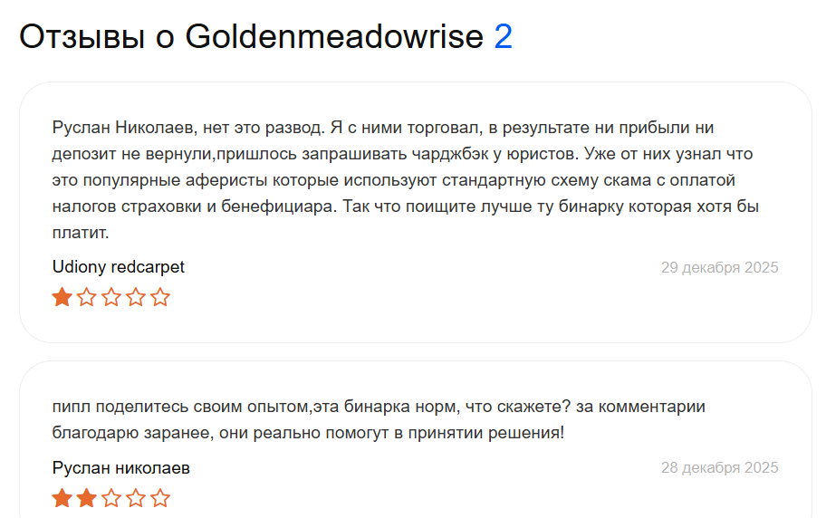Click the date 29 декабря 2025
826x518 pixels.
coord(719,268)
